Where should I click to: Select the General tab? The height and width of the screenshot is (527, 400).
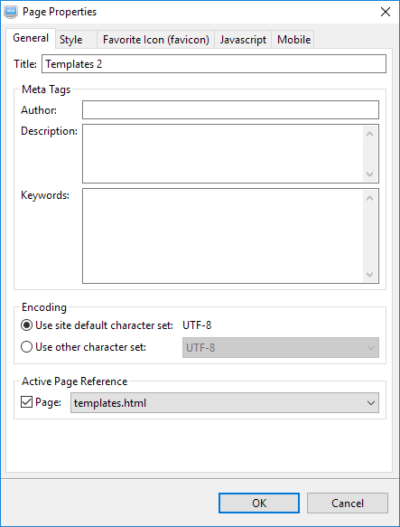[31, 38]
